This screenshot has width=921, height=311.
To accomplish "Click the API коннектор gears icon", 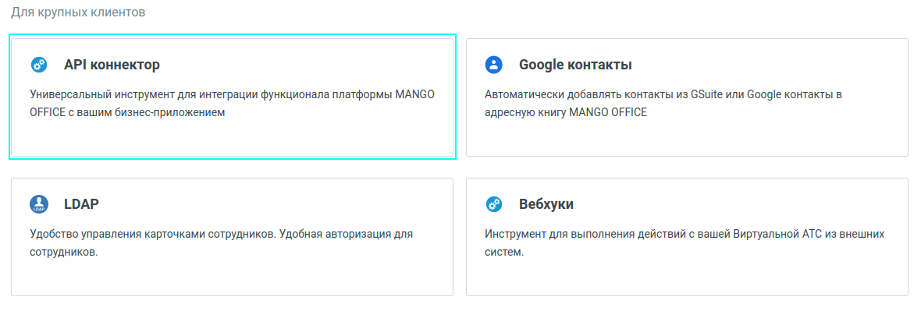I will [39, 65].
